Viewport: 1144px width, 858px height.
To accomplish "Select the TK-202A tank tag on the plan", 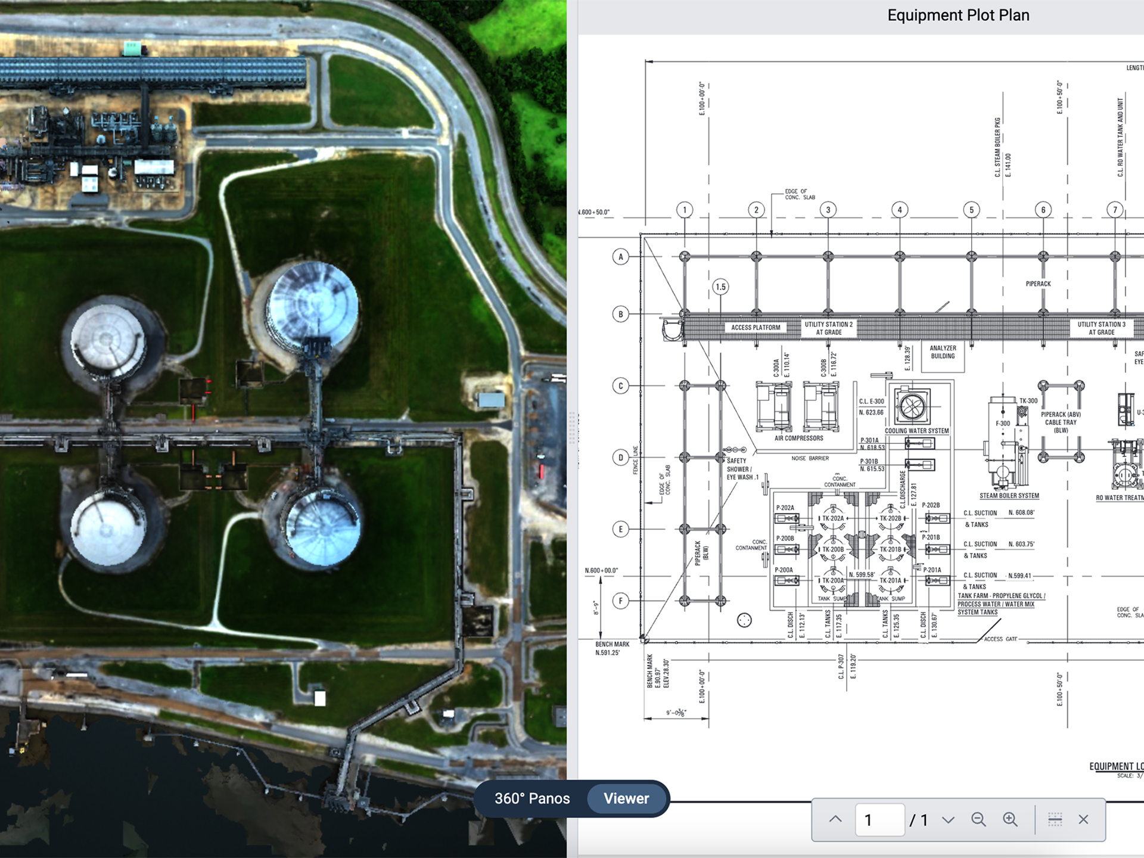I will (833, 518).
